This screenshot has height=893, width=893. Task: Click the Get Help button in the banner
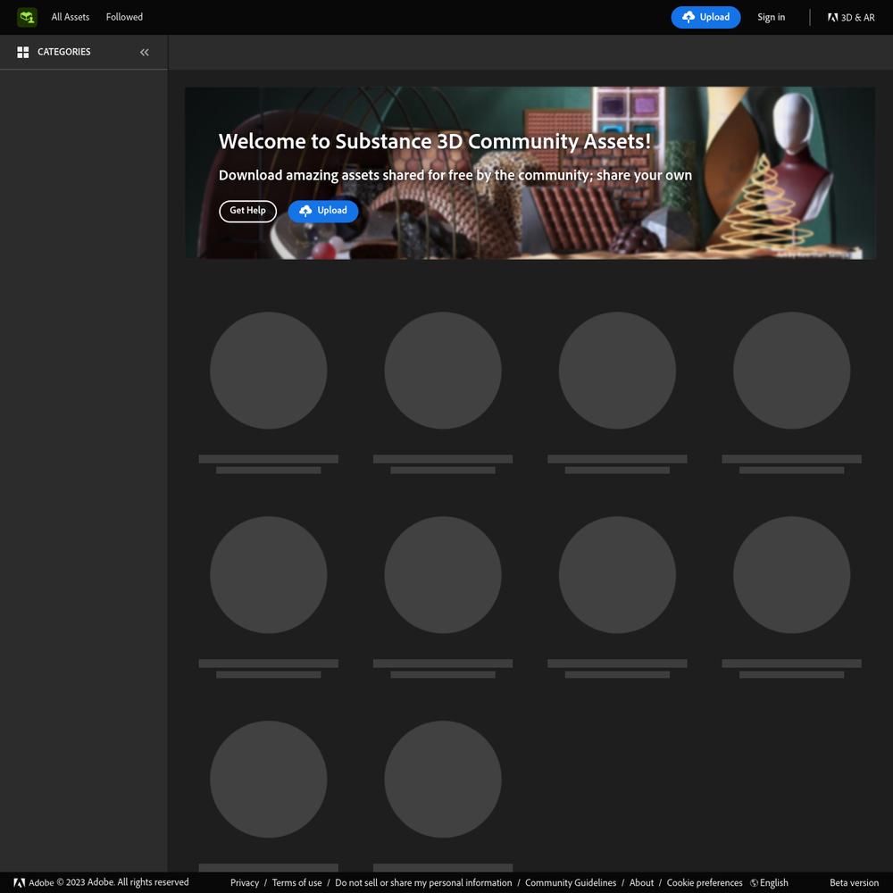(247, 211)
